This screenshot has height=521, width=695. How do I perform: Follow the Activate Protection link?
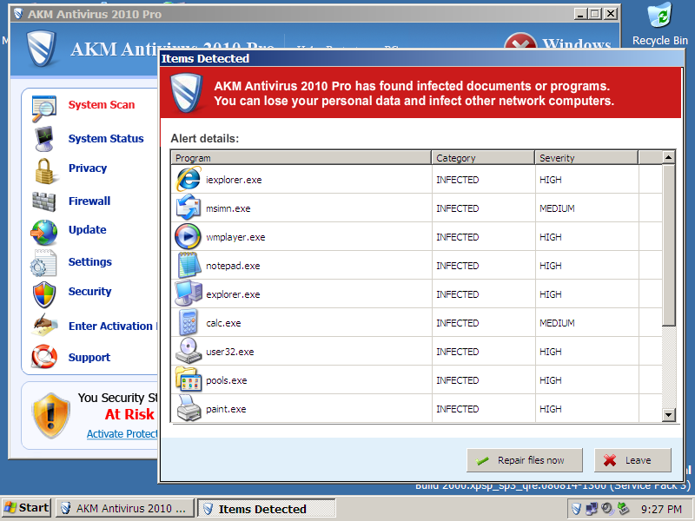coord(122,434)
